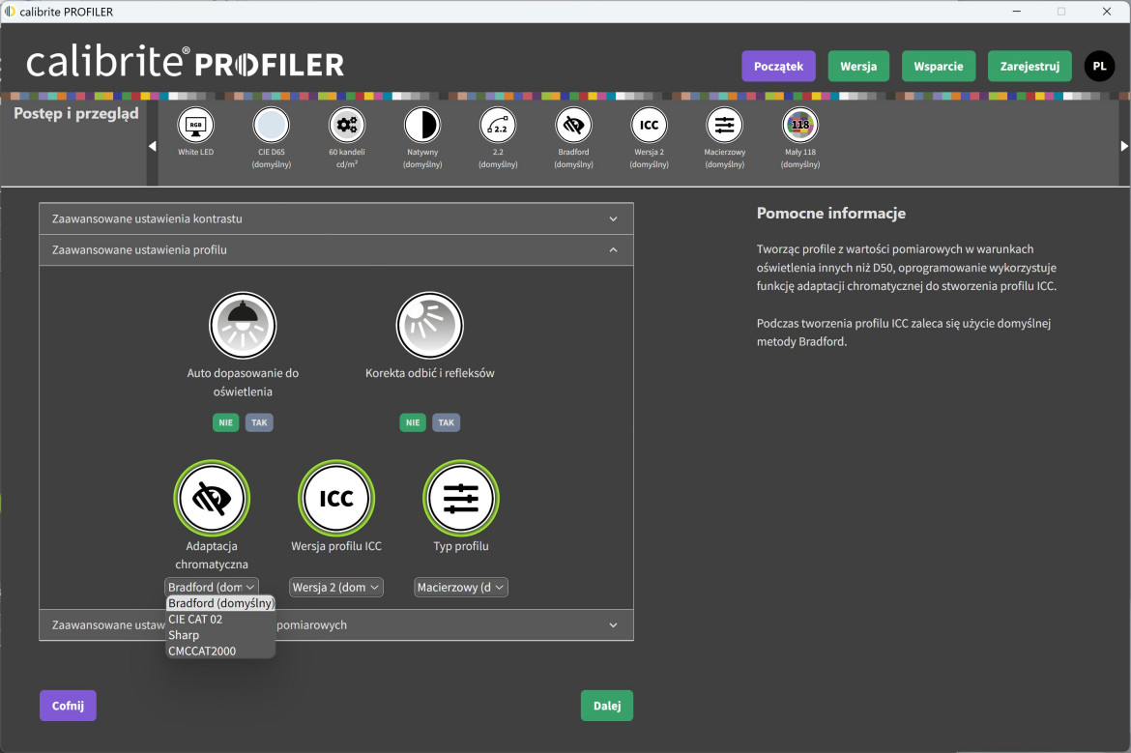The image size is (1131, 753).
Task: Click the calibrite PROFILER logo
Action: (185, 63)
